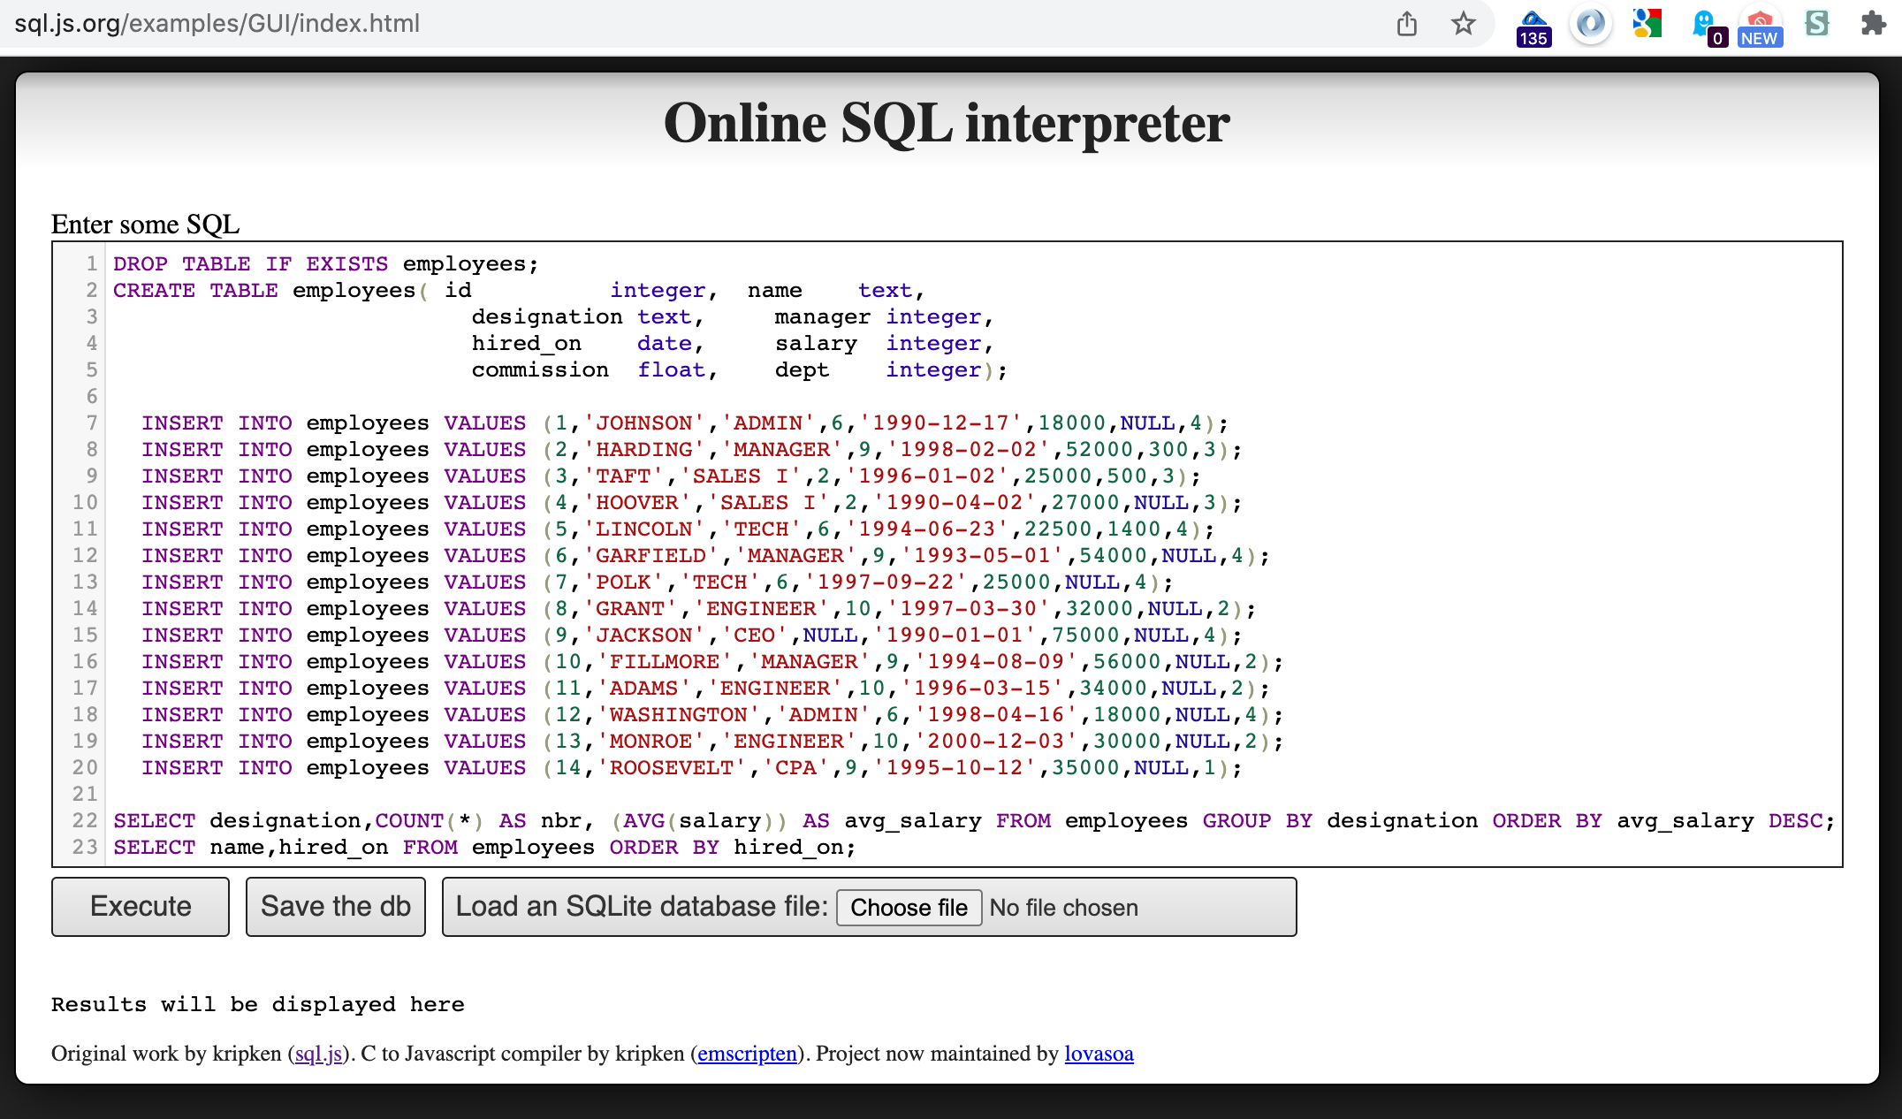The height and width of the screenshot is (1119, 1902).
Task: Click the word commission in line 5
Action: 540,370
